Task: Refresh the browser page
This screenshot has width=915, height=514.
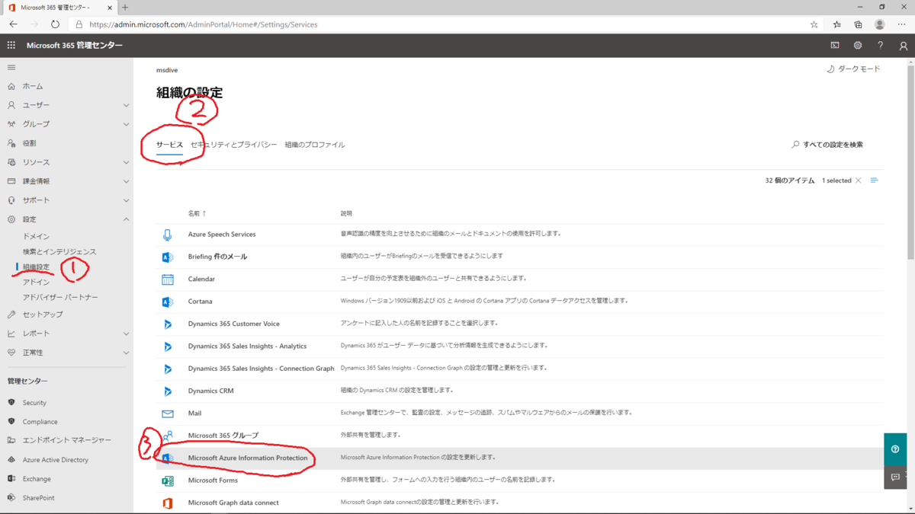Action: point(55,24)
